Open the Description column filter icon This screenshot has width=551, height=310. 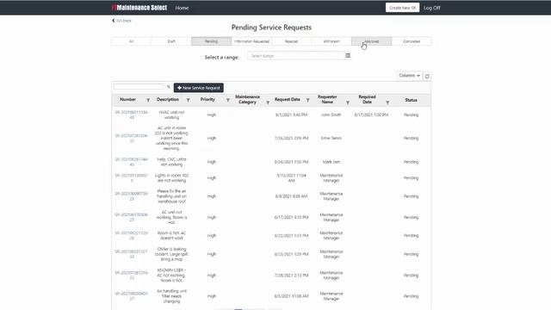pyautogui.click(x=188, y=100)
